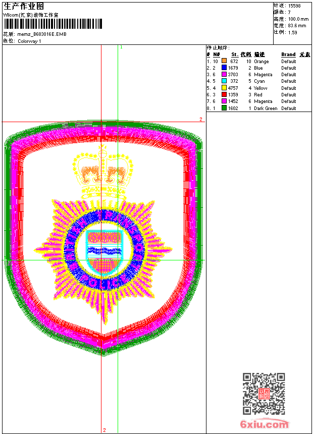This screenshot has width=313, height=434.
Task: Select the 'Orange' description text
Action: coord(261,62)
